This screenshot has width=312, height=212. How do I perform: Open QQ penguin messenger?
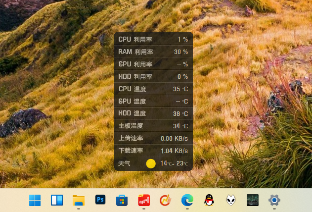(x=209, y=200)
